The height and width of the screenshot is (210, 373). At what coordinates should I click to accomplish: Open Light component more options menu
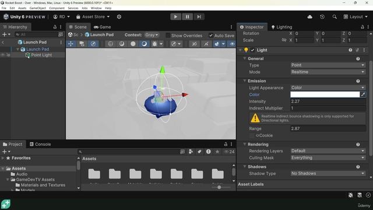[x=364, y=50]
